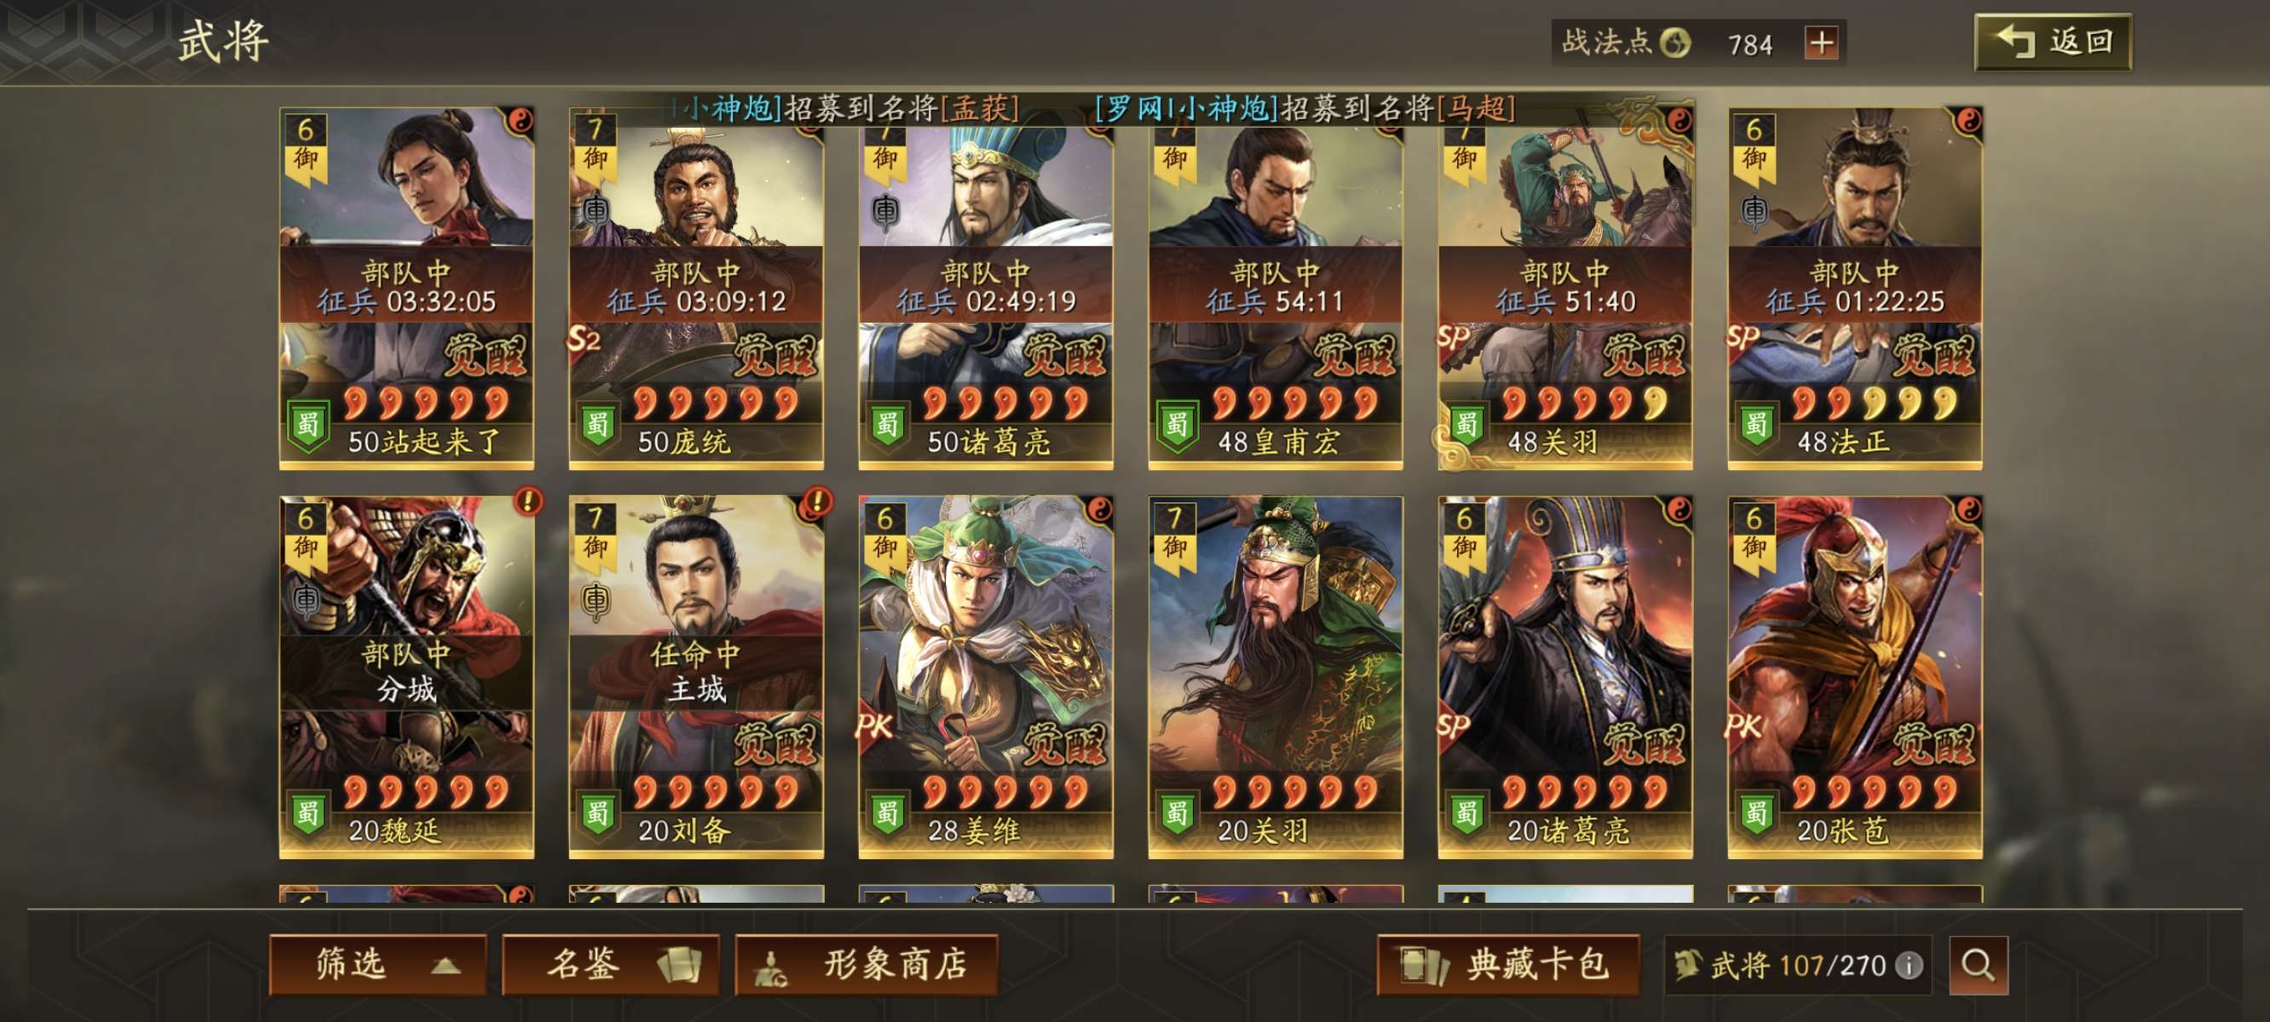Click the red alert badge on 魏延 card
Screen dimensions: 2270x1022
(x=527, y=501)
